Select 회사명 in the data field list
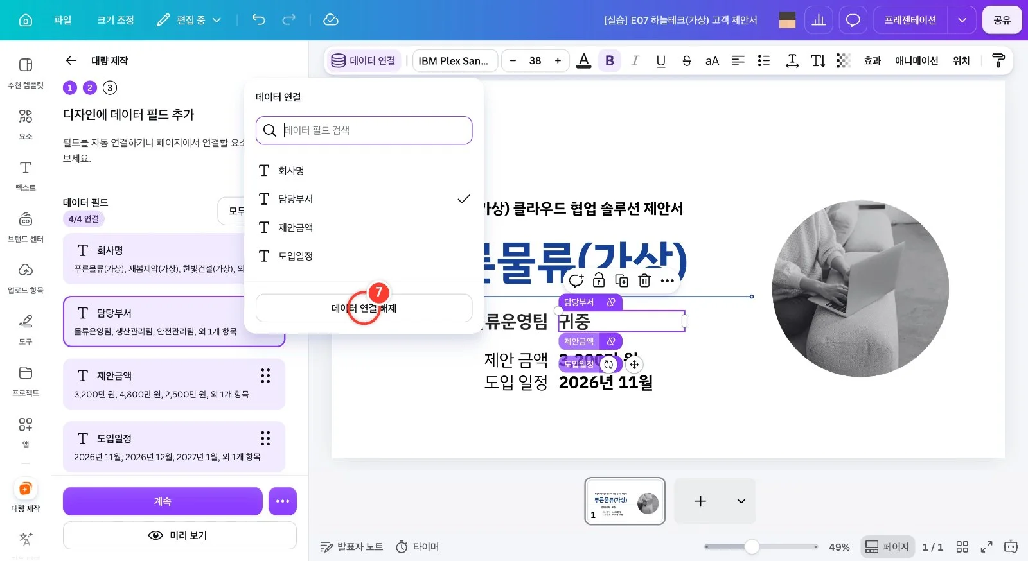Screen dimensions: 1028x561 pos(364,170)
